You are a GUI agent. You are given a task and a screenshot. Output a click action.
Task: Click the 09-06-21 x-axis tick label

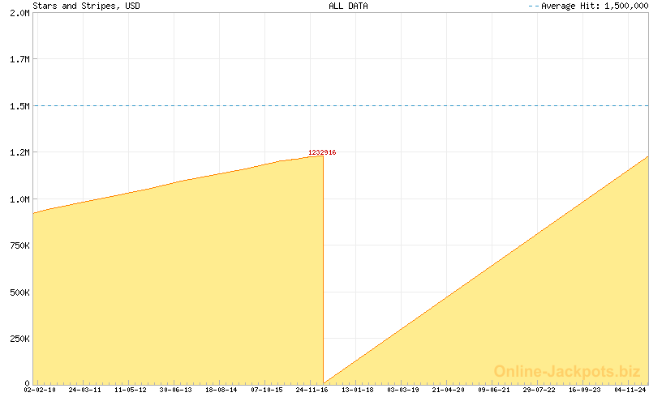494,390
